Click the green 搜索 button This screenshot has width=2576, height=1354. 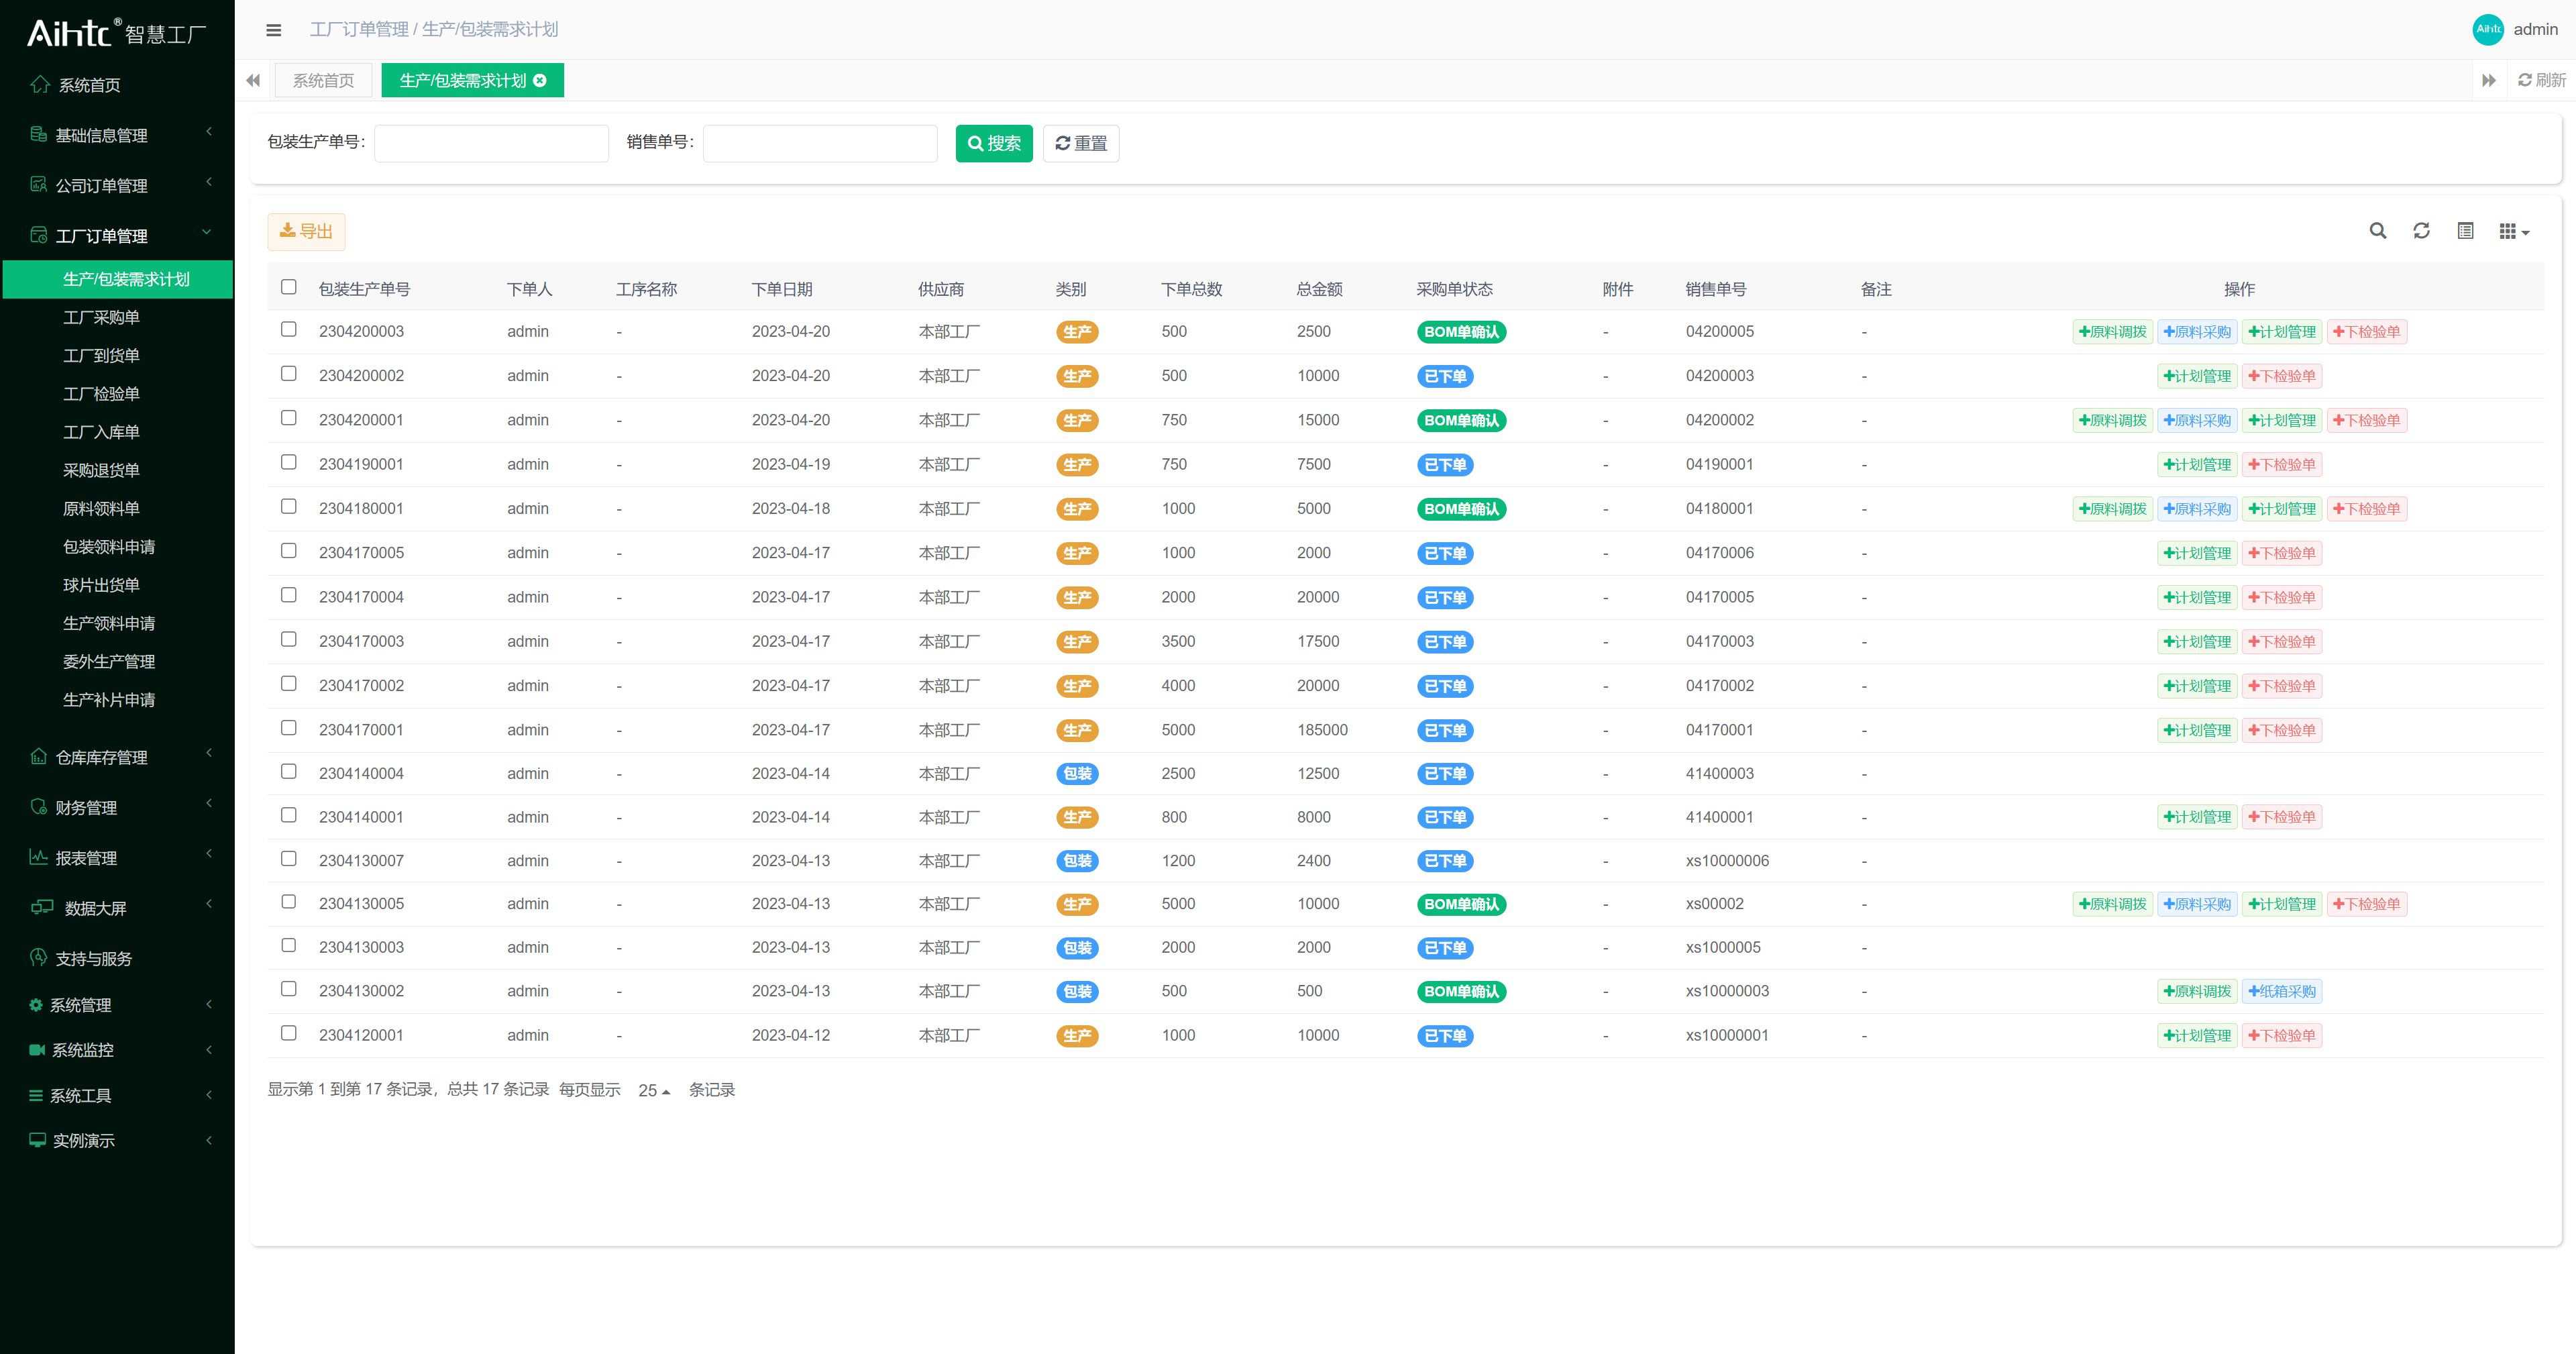[993, 143]
